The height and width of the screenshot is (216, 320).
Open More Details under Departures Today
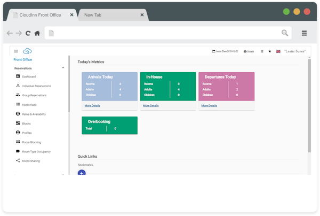click(209, 105)
